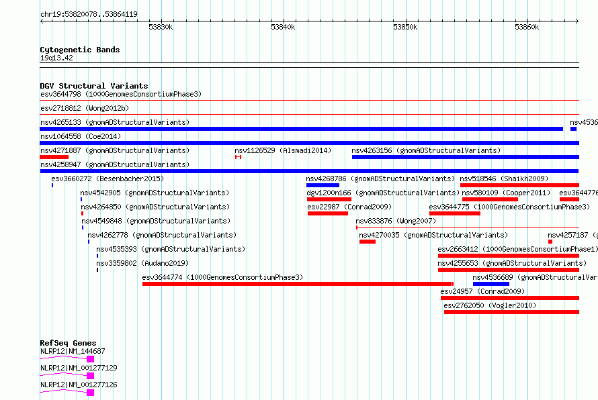This screenshot has height=400, width=598.
Task: Click the magenta exon box of NM_144687
Action: click(91, 359)
